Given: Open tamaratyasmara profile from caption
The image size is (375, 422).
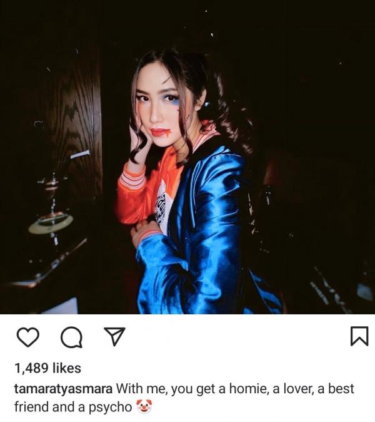Looking at the screenshot, I should coord(63,389).
